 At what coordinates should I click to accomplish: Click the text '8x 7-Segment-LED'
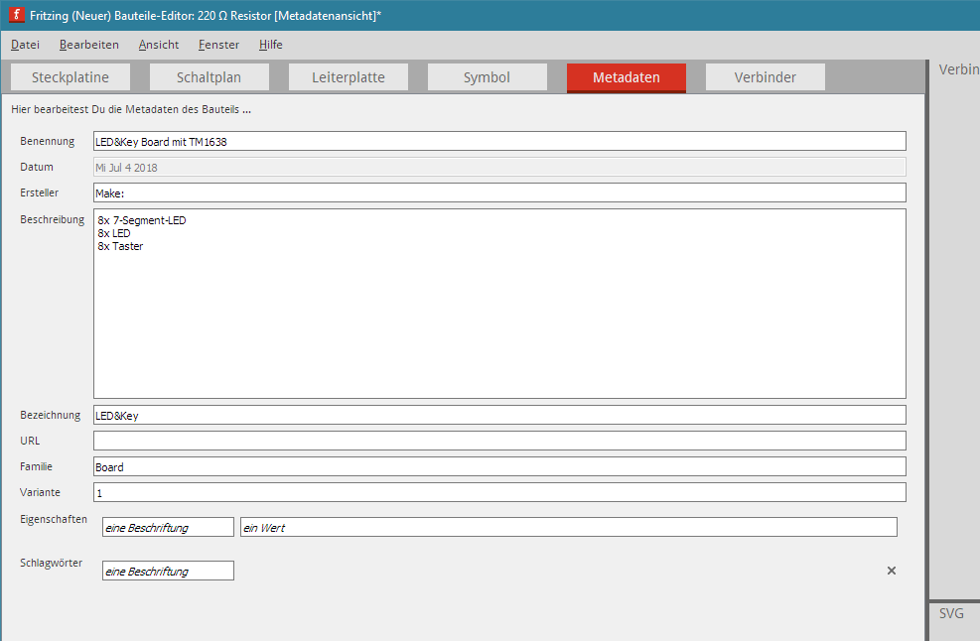(x=142, y=220)
